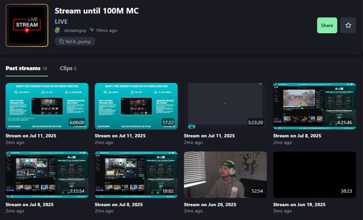
Task: Open the 6:00:00 stream thumbnail
Action: tap(47, 106)
